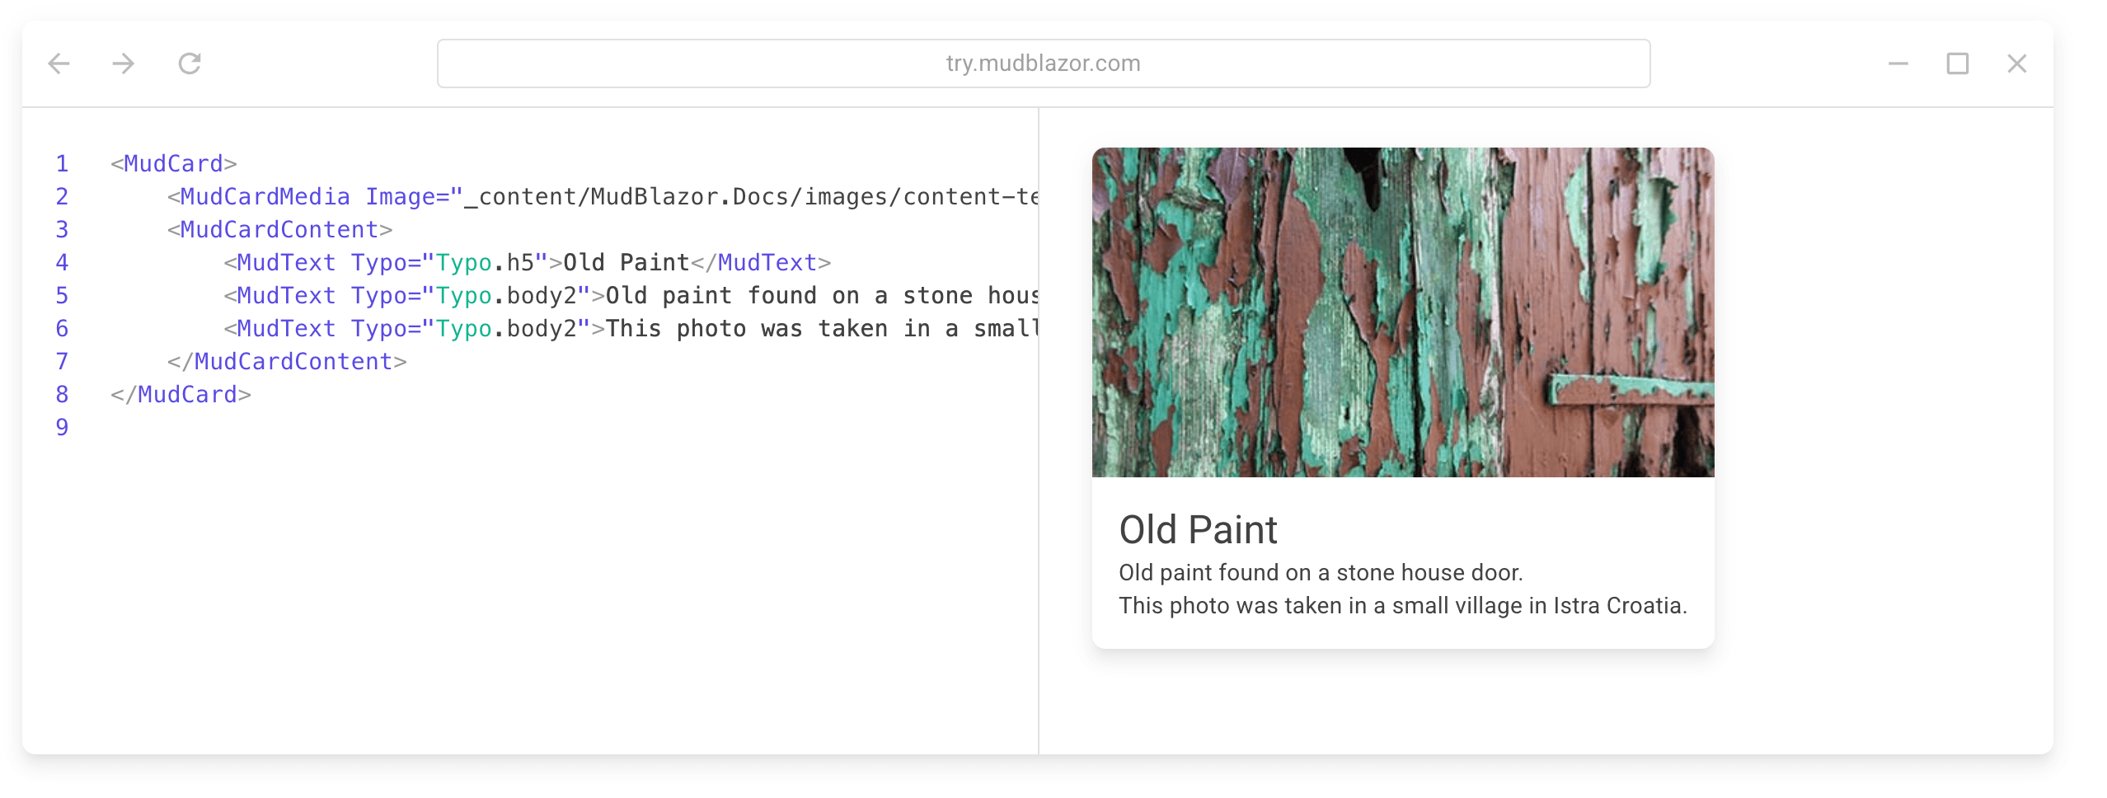Click the stone house door description text
Viewport: 2107px width, 798px height.
point(1320,573)
